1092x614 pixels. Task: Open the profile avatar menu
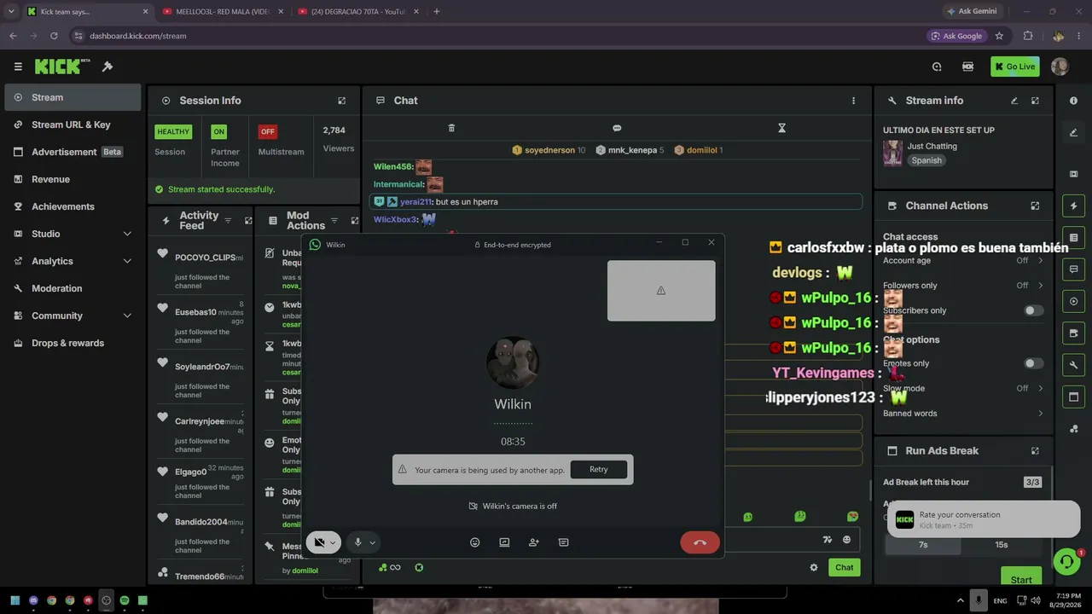(x=1060, y=67)
